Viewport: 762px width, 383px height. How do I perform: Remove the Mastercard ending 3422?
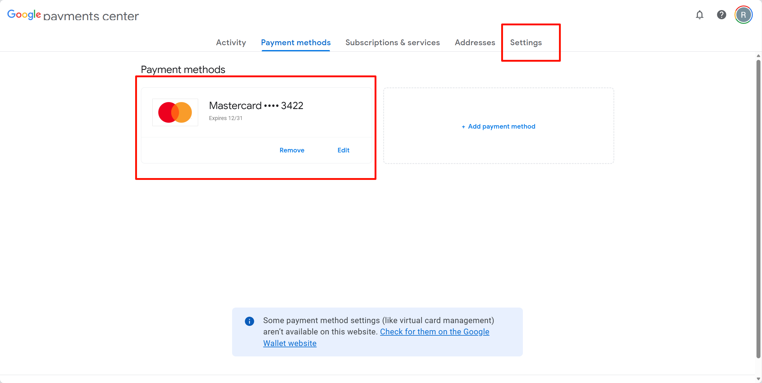click(x=292, y=150)
